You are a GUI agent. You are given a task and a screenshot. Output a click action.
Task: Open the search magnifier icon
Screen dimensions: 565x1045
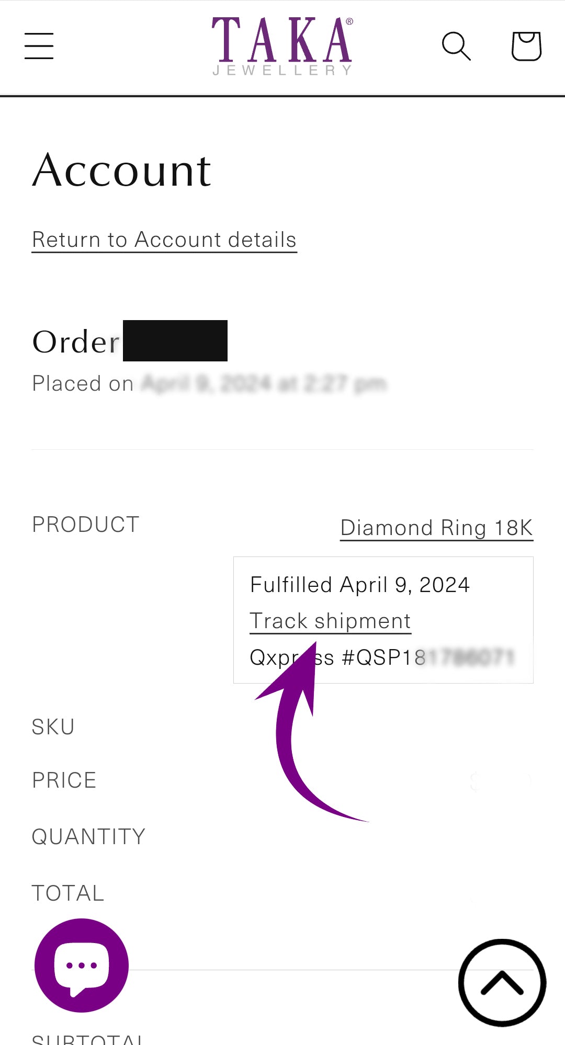point(456,46)
